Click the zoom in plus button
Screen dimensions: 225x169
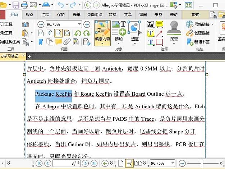87,24
